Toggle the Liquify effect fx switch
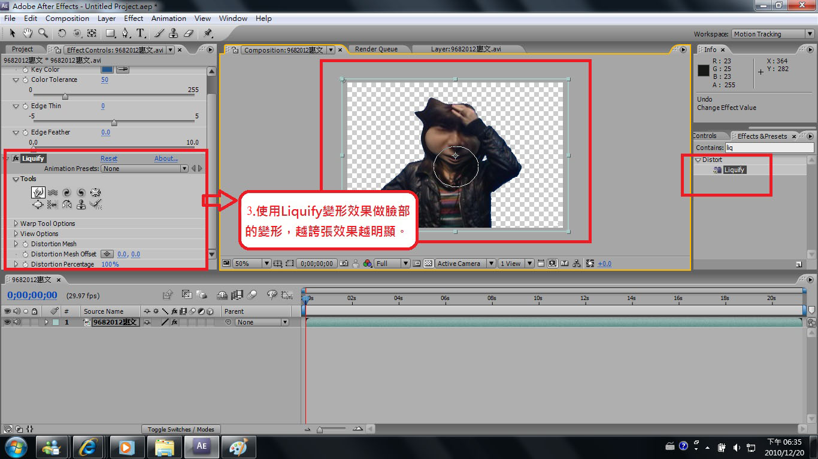Image resolution: width=818 pixels, height=459 pixels. (x=16, y=158)
